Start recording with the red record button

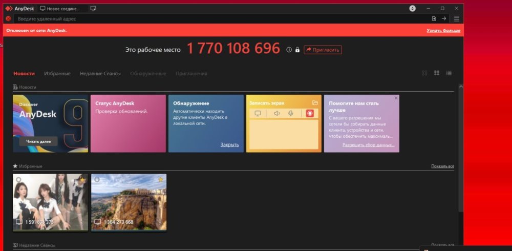pyautogui.click(x=310, y=113)
